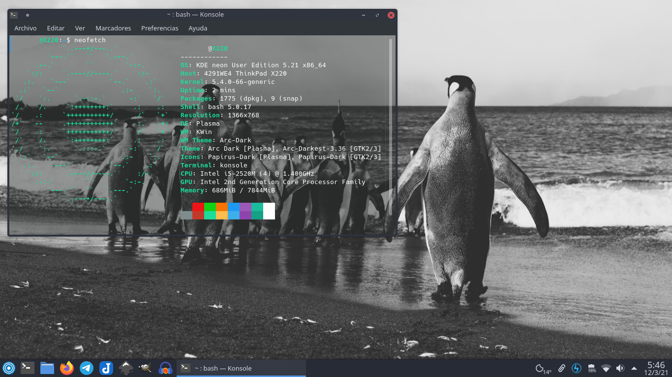Click Shell 'bash 5.0.17' line
Screen dimensions: 672x377
216,107
